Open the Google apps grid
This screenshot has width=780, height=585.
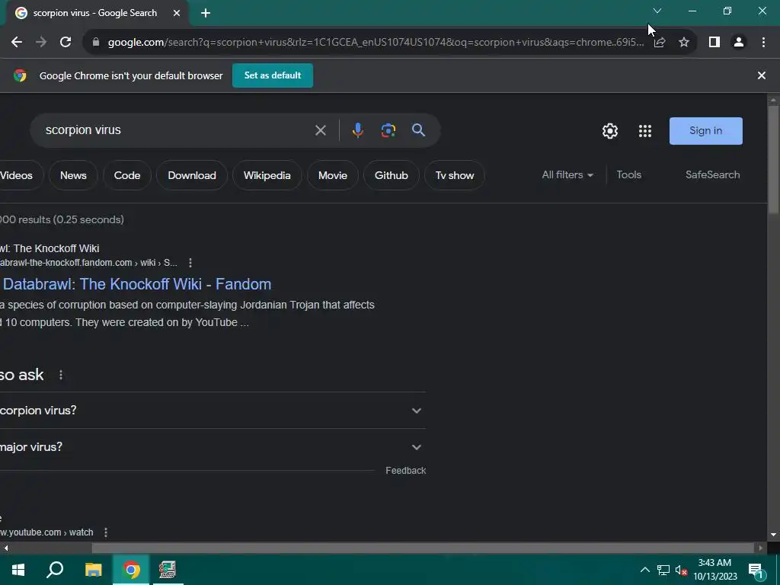[645, 131]
